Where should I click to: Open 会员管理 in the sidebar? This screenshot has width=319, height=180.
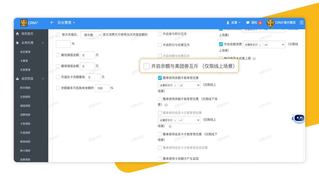tap(25, 52)
